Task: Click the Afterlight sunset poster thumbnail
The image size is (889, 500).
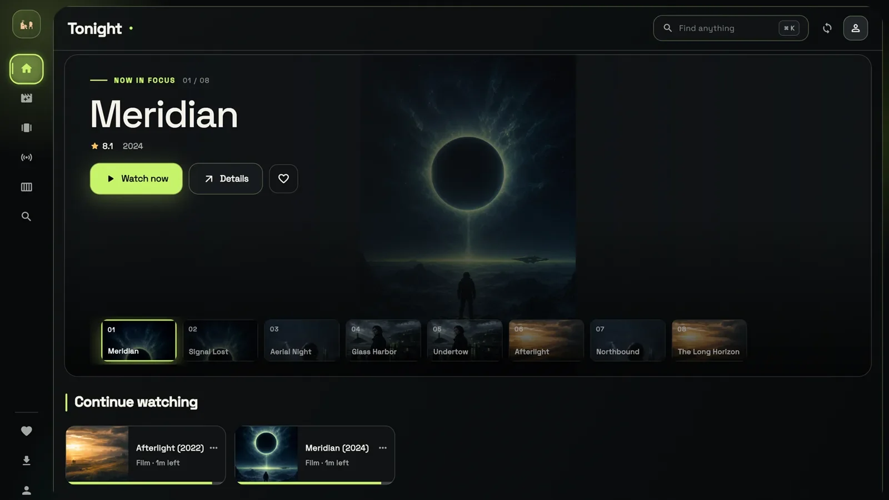Action: [x=97, y=454]
